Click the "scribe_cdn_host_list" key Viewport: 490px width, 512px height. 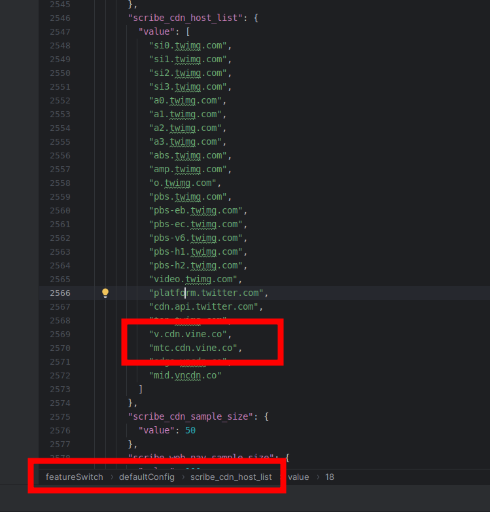tap(185, 18)
